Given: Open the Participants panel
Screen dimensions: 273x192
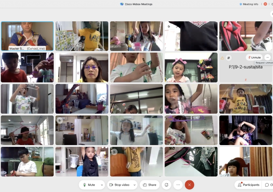Looking at the screenshot, I should (x=248, y=185).
